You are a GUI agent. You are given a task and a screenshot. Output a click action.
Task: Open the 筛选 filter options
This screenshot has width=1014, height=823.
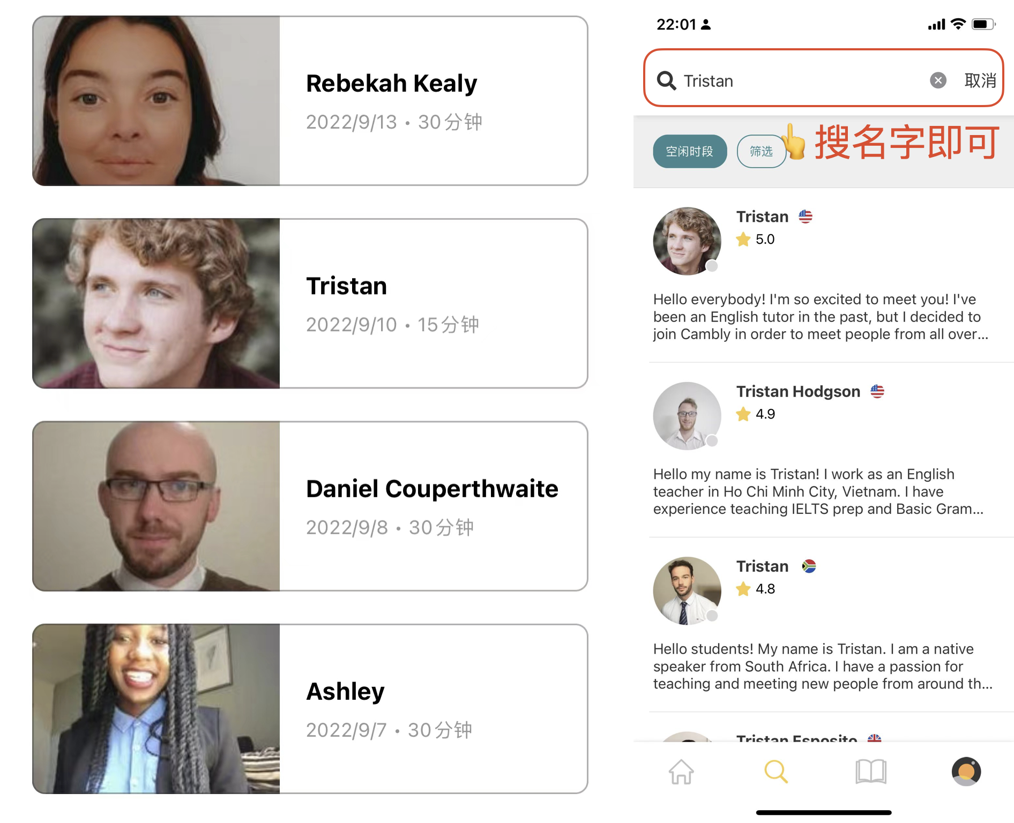761,151
